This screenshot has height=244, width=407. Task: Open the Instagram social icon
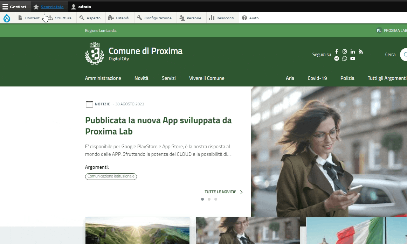(x=345, y=51)
